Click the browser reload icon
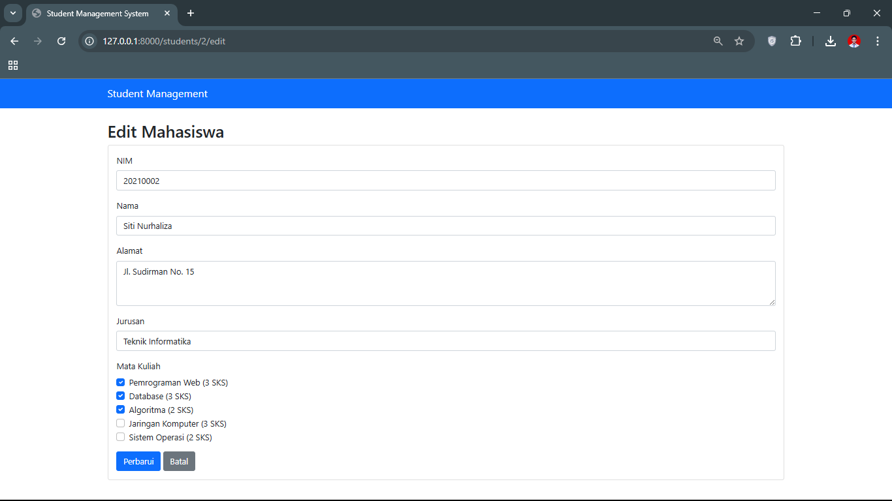892x501 pixels. pyautogui.click(x=61, y=41)
